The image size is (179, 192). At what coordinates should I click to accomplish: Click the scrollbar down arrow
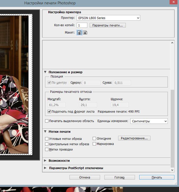click(x=172, y=170)
